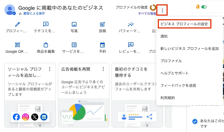Screen dimensions: 224x132
Task: Click the Instagram icon in social profile card
Action: coord(25,117)
